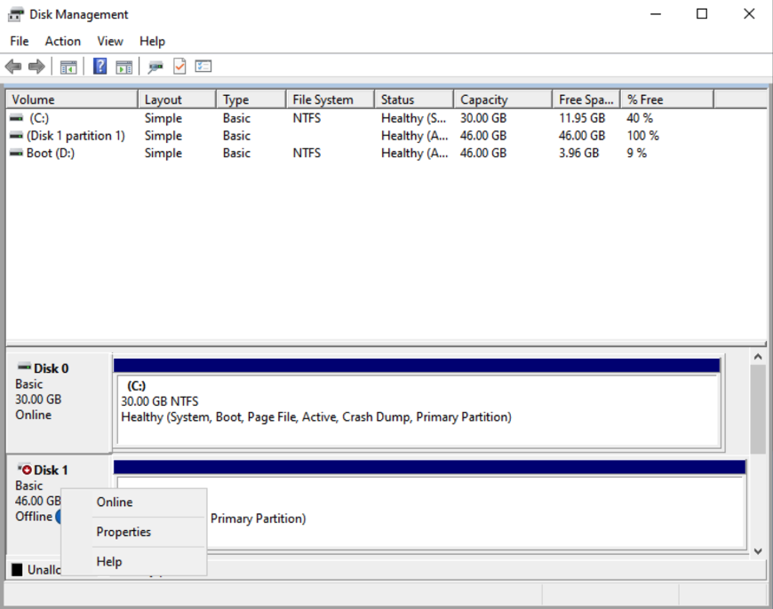Click the checkmark Properties toolbar icon
The image size is (773, 609).
[x=179, y=66]
